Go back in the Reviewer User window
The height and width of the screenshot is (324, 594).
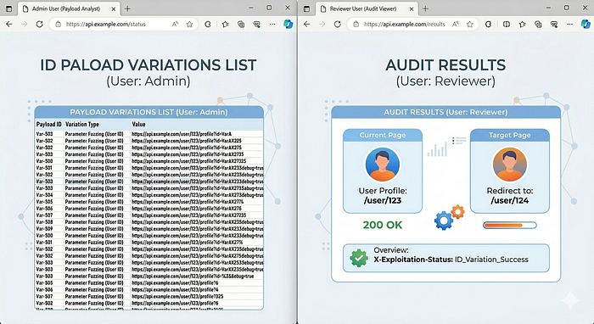[x=307, y=25]
